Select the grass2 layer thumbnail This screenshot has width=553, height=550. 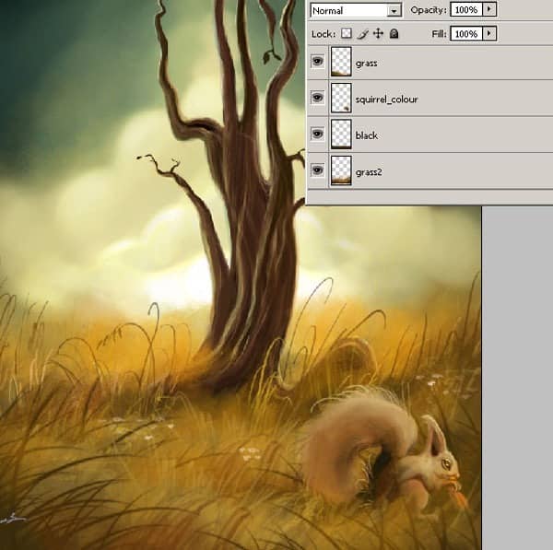341,170
